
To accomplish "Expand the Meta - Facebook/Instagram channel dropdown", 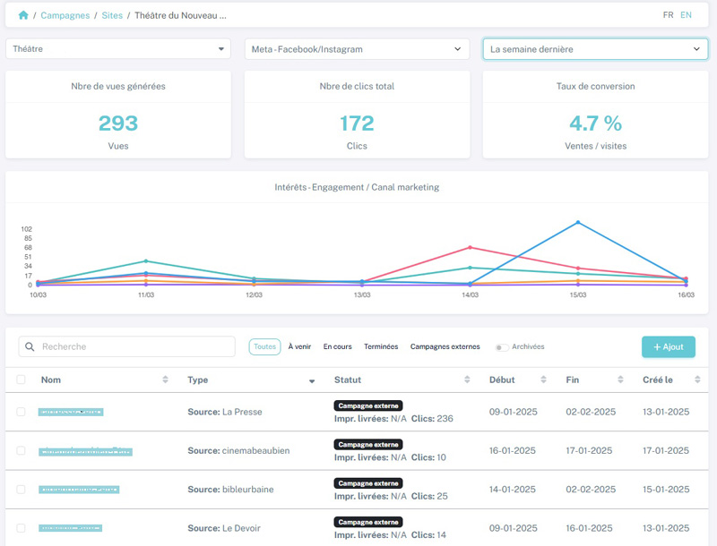I will [x=357, y=49].
